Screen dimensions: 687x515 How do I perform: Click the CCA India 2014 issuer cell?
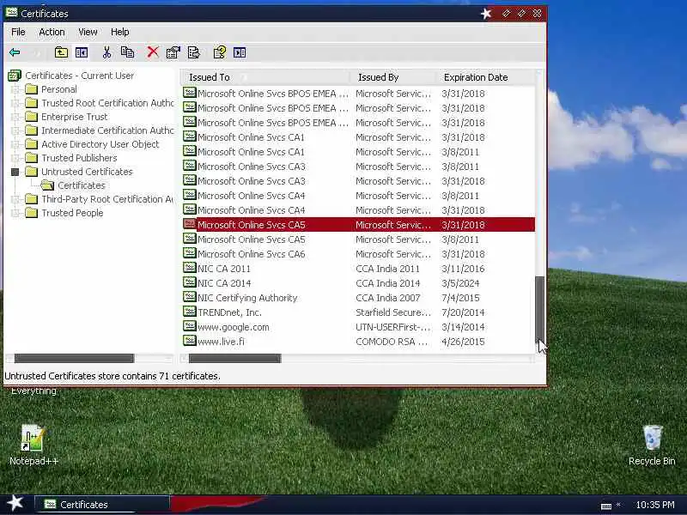tap(388, 283)
